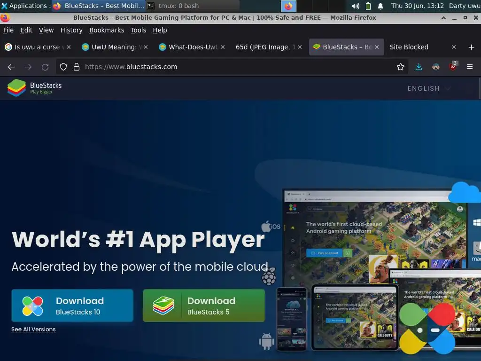
Task: Click the phone mockup image in hero
Action: (291, 319)
